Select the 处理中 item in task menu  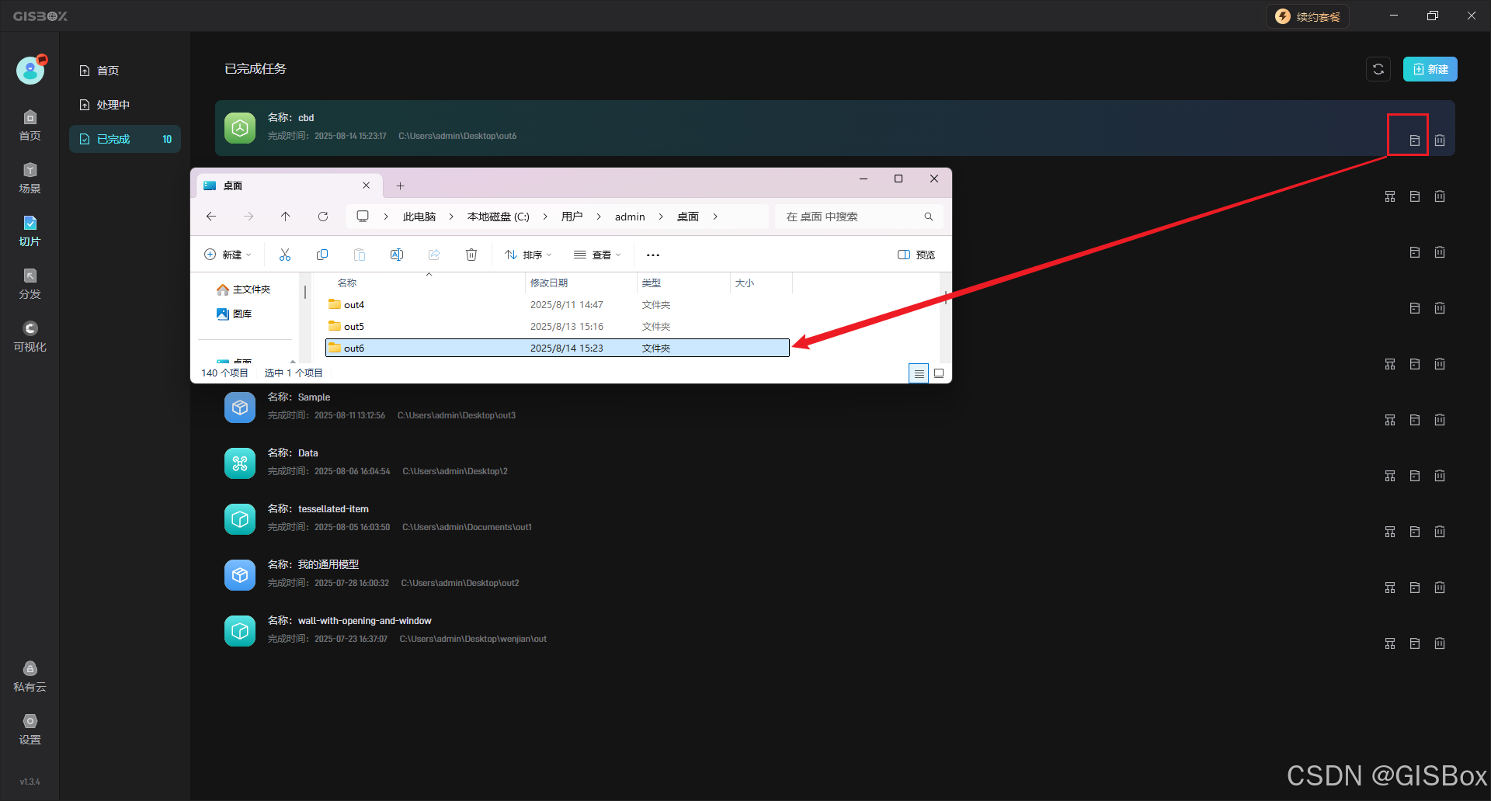point(125,105)
